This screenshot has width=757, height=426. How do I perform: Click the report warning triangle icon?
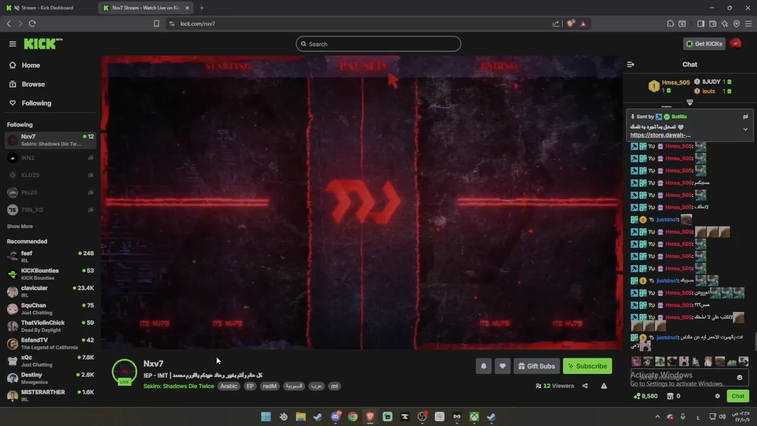click(604, 386)
